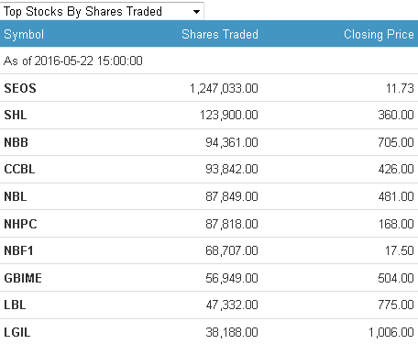Screen dimensions: 418x344
Task: Open the GBIME stock symbol link
Action: [23, 278]
